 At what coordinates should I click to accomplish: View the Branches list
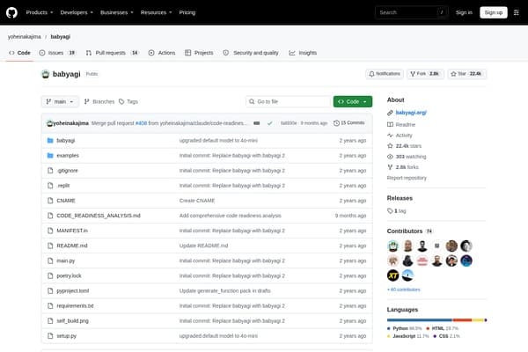[x=99, y=102]
